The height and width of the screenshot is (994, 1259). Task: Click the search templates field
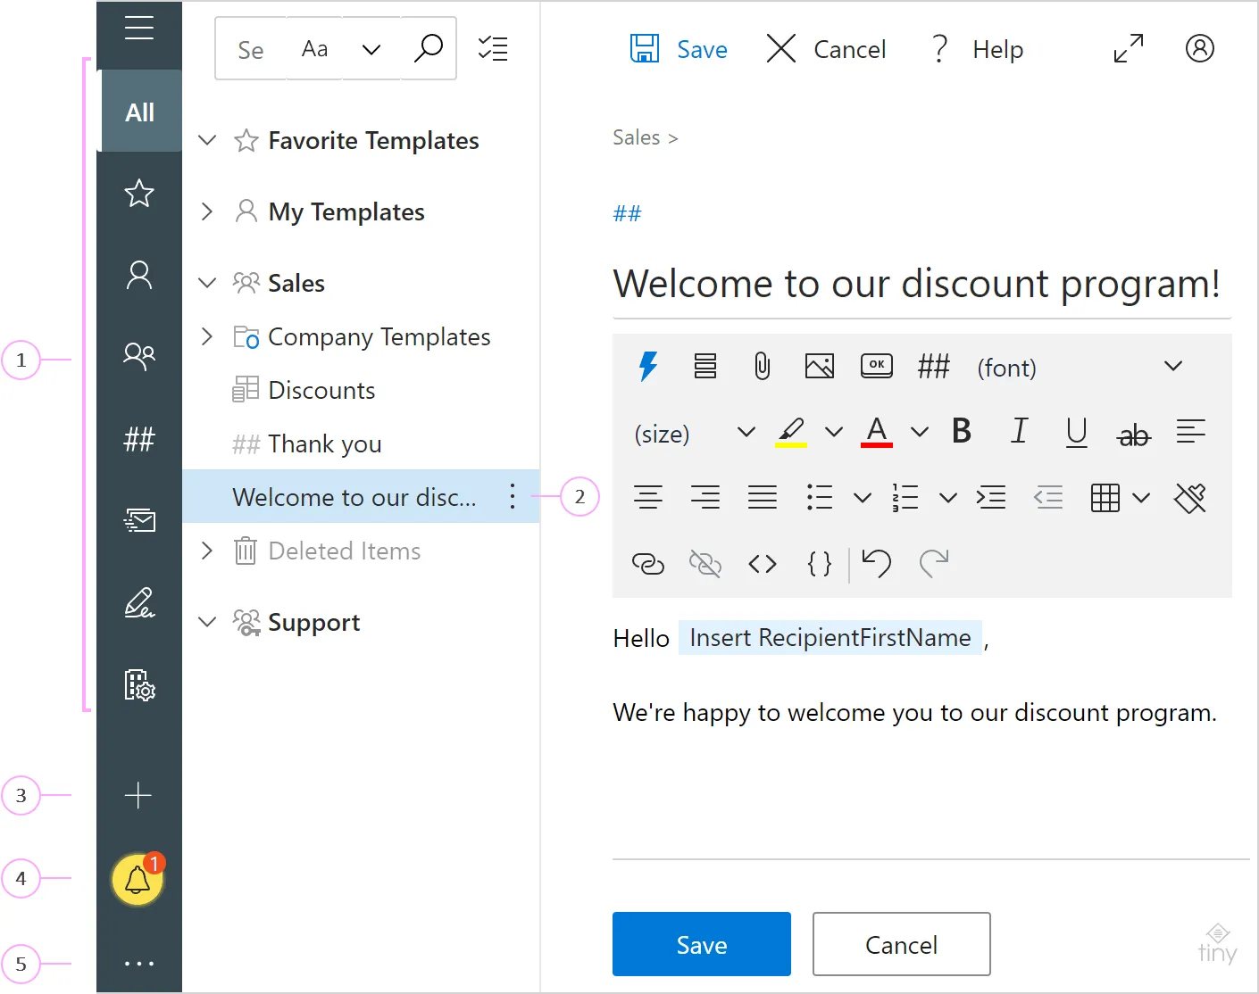click(252, 50)
